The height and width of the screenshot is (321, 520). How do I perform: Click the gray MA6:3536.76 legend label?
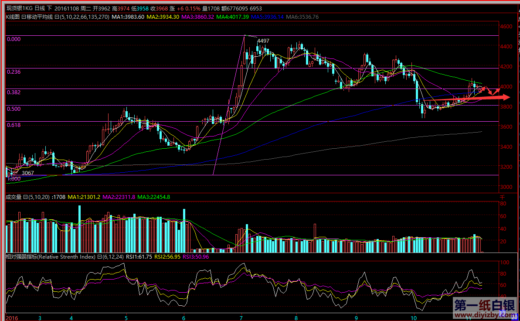pyautogui.click(x=302, y=17)
